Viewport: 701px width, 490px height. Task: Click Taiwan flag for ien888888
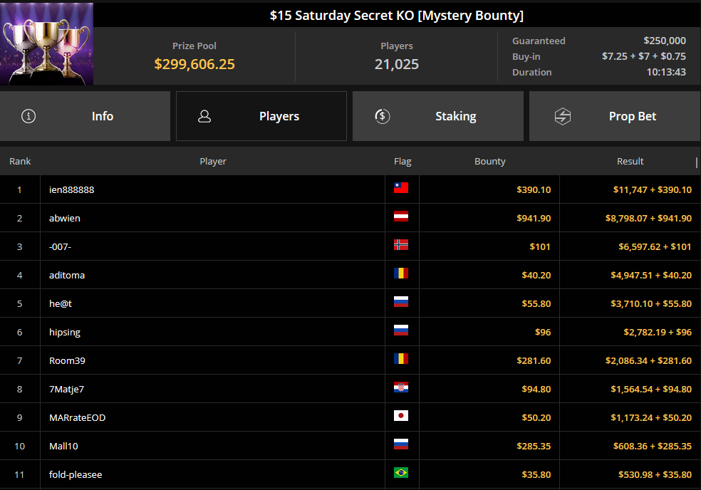coord(401,188)
